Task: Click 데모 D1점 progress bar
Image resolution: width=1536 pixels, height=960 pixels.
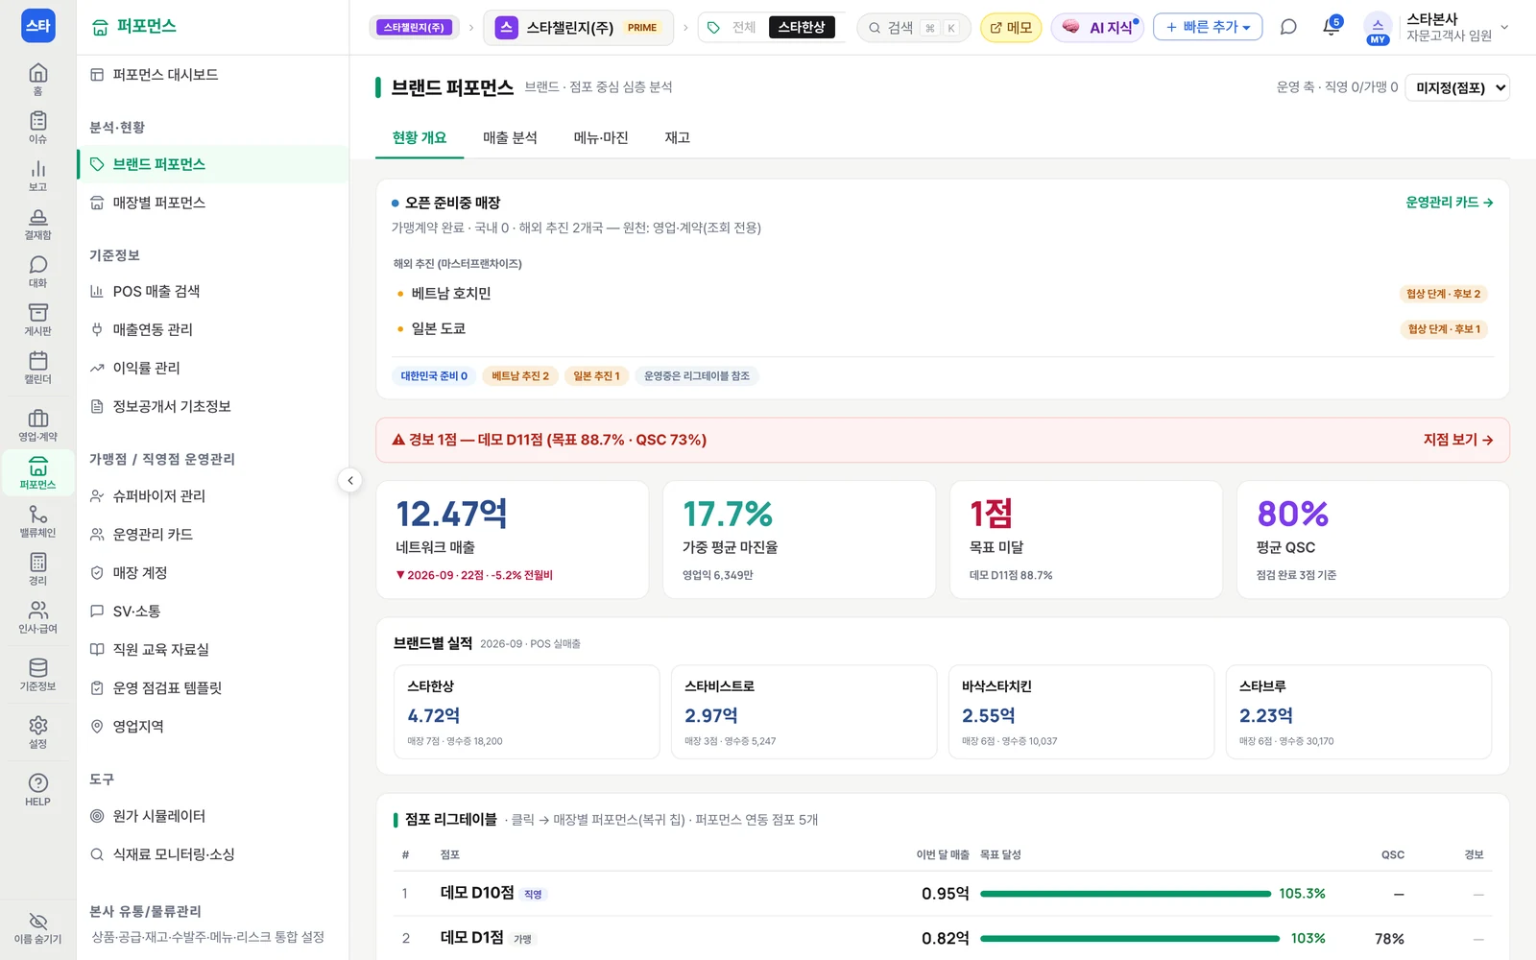Action: (x=1130, y=938)
